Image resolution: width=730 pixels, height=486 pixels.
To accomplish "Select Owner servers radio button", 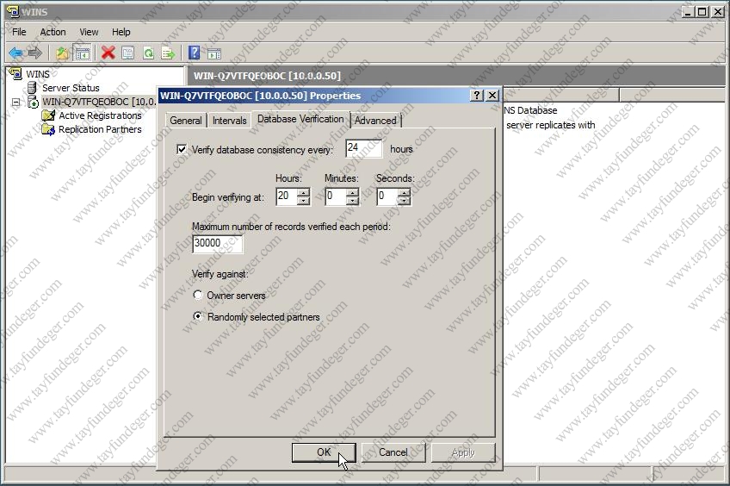I will tap(198, 295).
